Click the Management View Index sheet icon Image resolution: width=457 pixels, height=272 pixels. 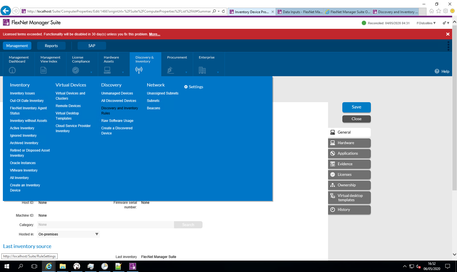tap(43, 70)
